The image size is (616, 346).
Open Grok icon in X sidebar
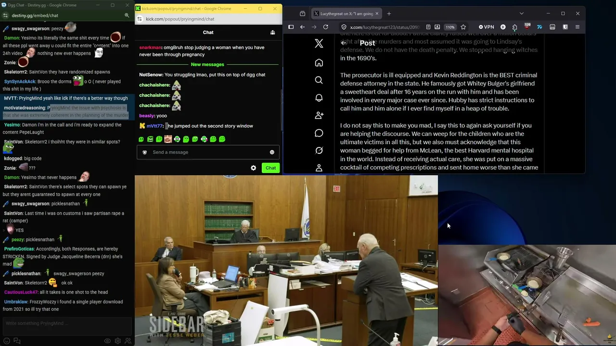click(319, 150)
